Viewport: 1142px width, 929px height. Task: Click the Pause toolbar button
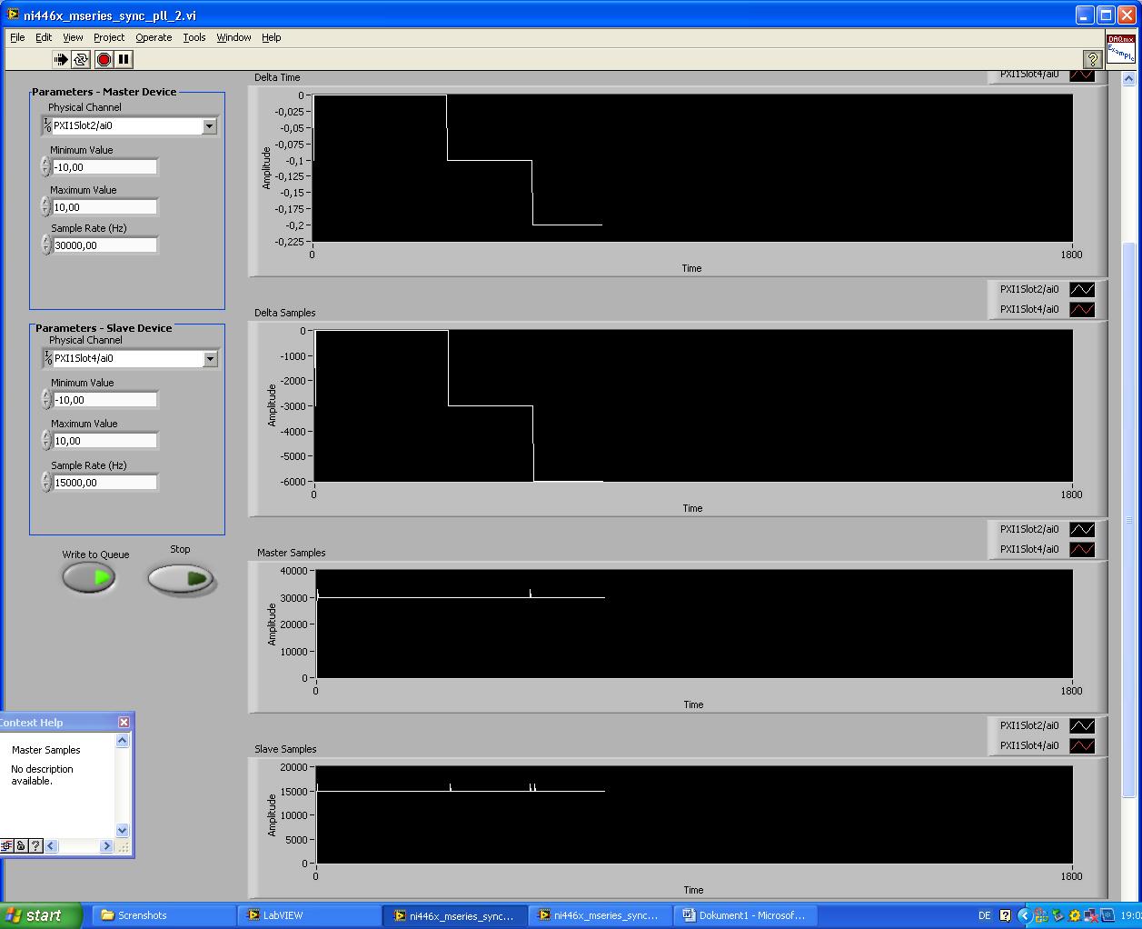[x=124, y=59]
